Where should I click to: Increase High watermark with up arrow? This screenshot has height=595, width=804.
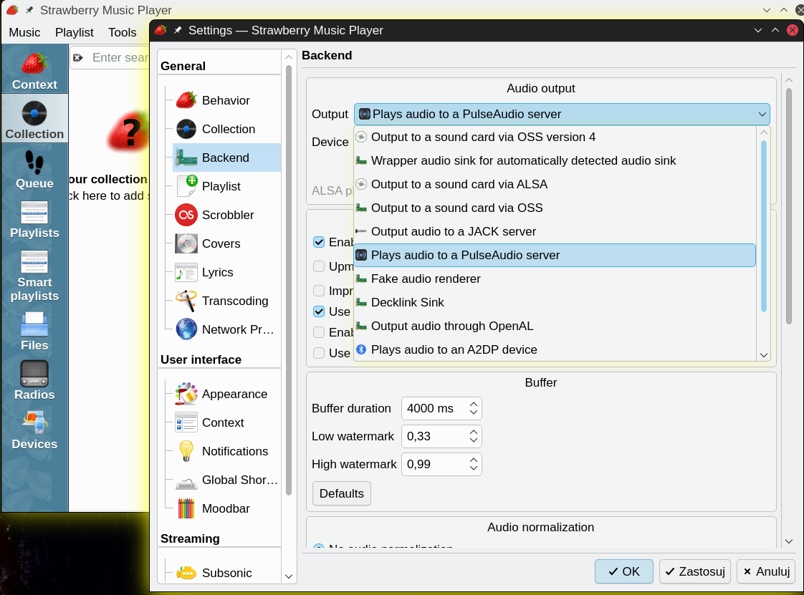click(x=473, y=460)
